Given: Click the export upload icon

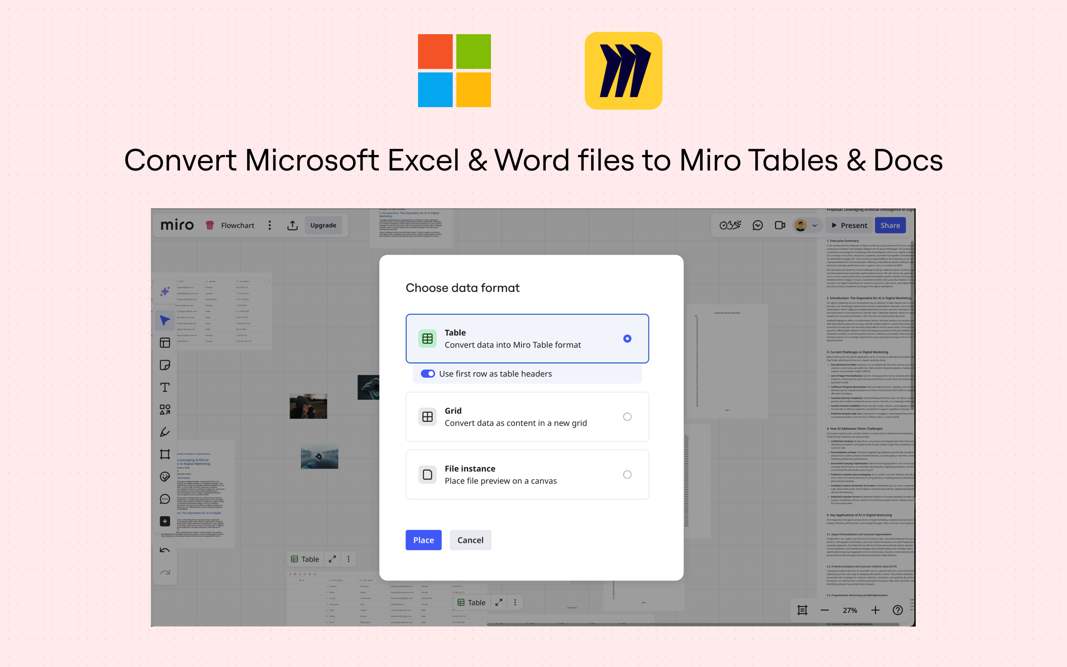Looking at the screenshot, I should (292, 226).
